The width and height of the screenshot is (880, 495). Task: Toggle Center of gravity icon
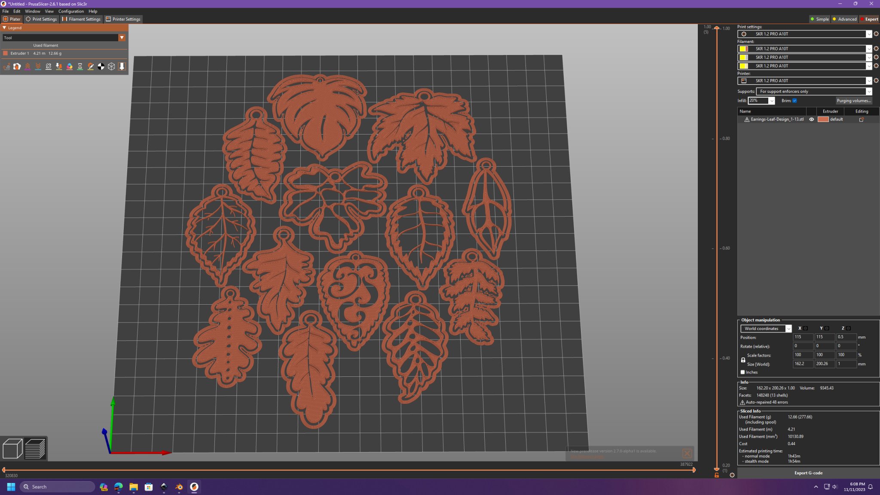[x=101, y=67]
